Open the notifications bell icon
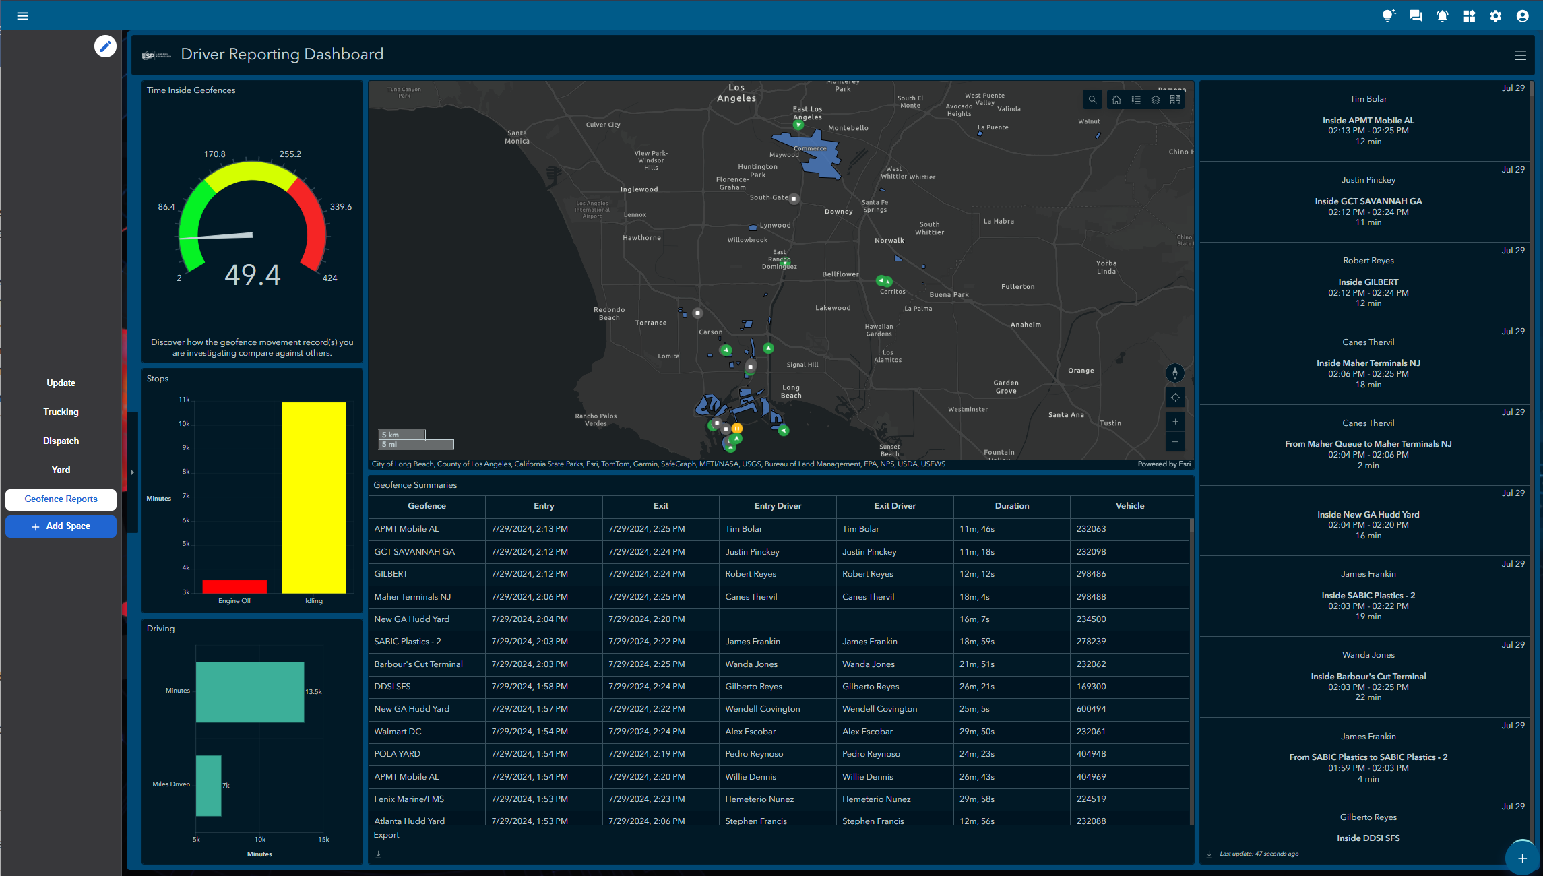1543x876 pixels. click(1442, 16)
